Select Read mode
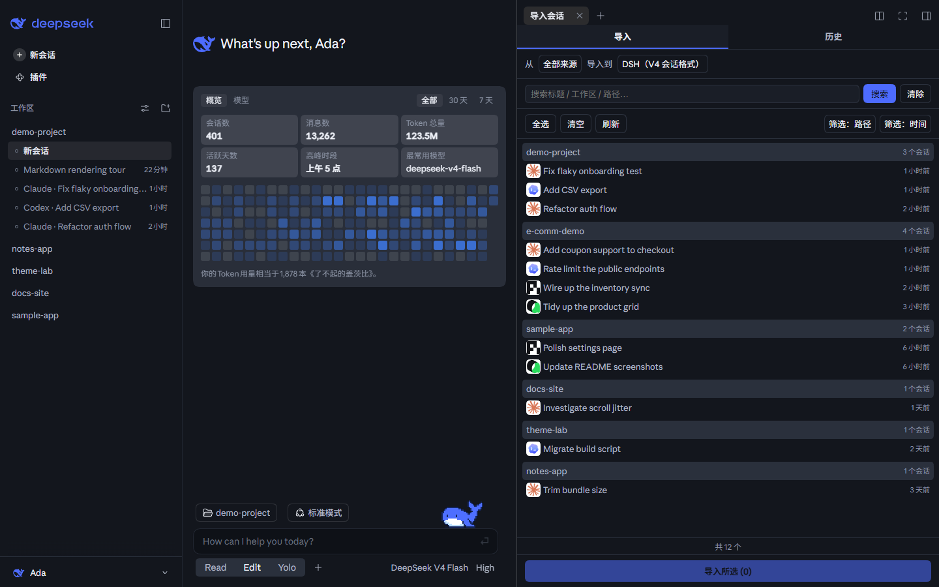Screen dimensions: 939x587 [215, 567]
